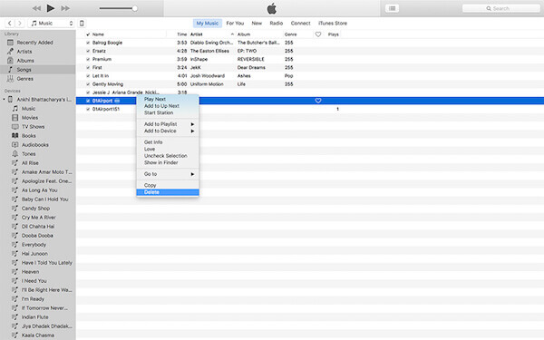Open the Up Next list icon
The width and height of the screenshot is (544, 340).
392,8
